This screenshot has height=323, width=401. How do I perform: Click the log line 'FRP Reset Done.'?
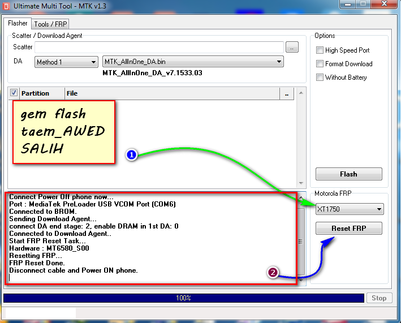pyautogui.click(x=37, y=263)
